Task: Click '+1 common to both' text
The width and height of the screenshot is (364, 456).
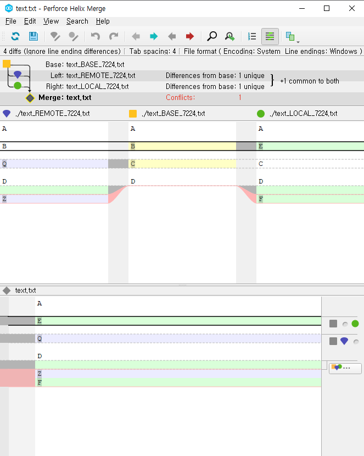Action: (x=310, y=81)
